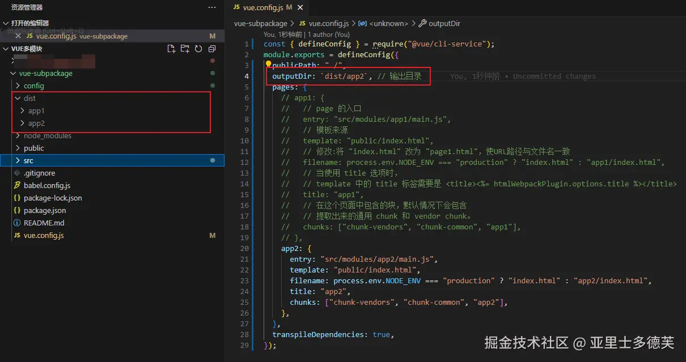Click line number 28 in the gutter
The image size is (686, 362).
pos(244,334)
